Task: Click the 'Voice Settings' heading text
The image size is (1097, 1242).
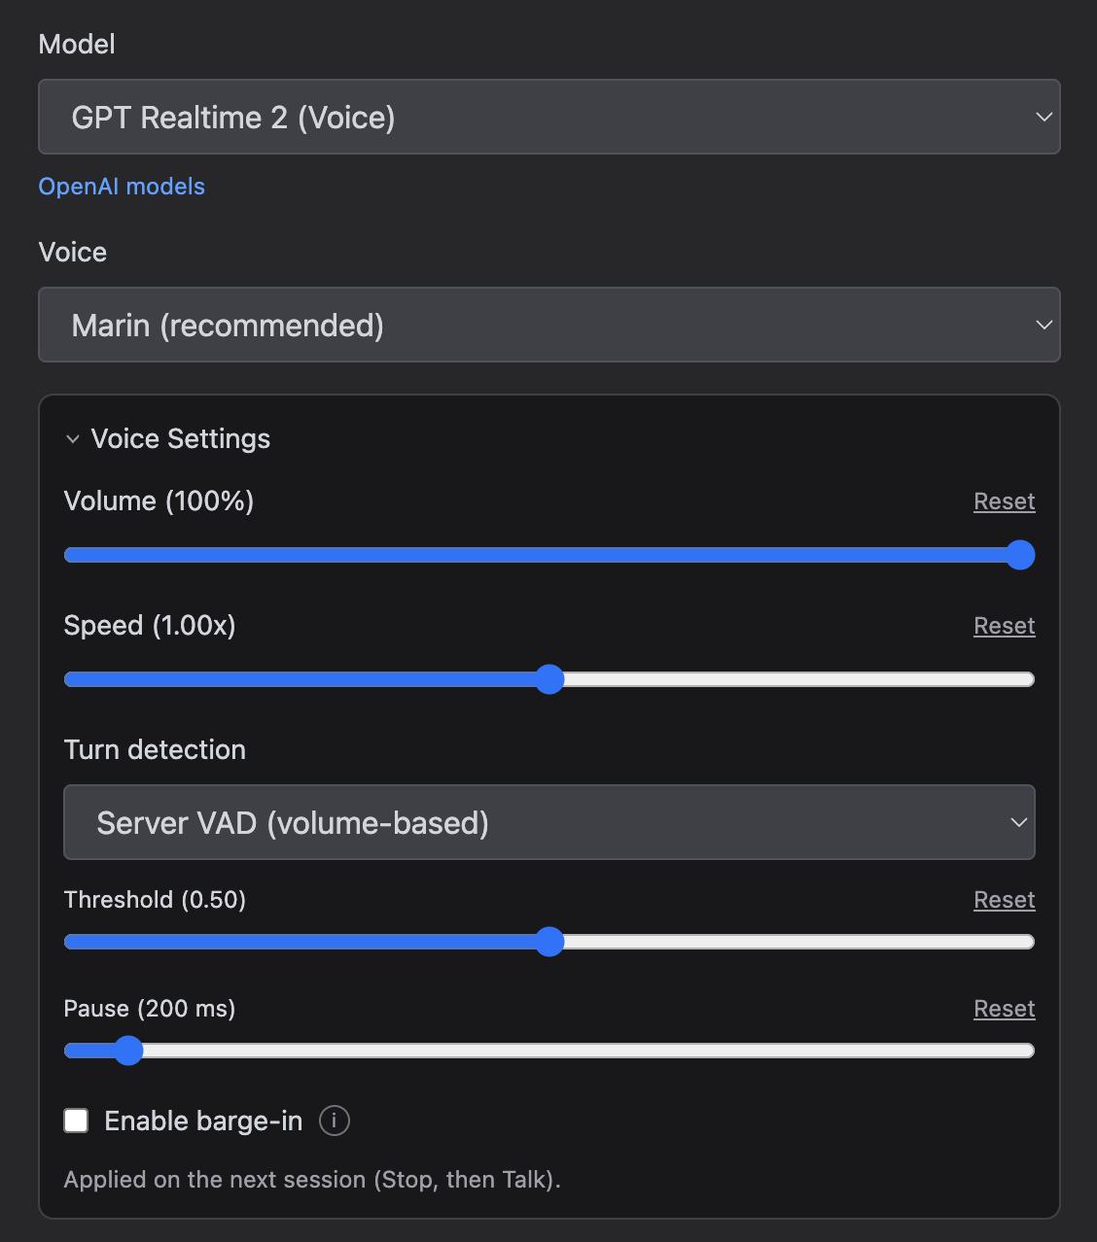Action: click(x=181, y=439)
